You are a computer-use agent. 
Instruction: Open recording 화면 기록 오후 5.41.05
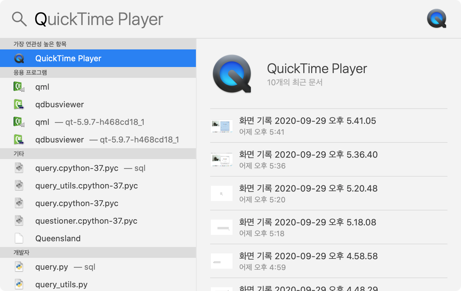(329, 126)
